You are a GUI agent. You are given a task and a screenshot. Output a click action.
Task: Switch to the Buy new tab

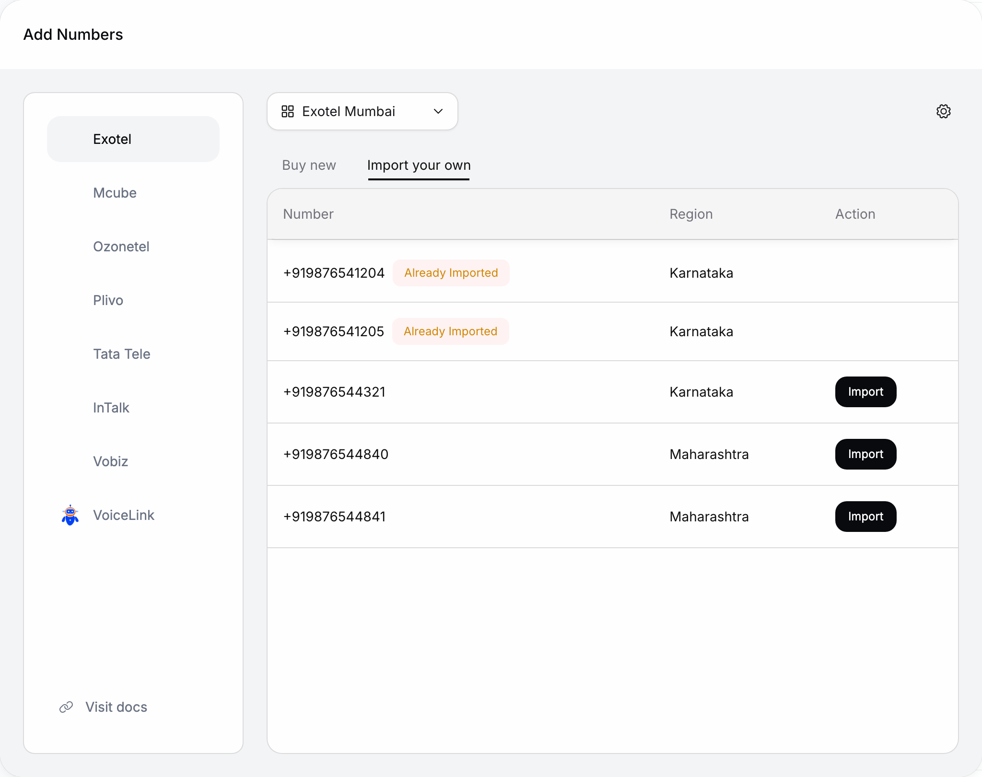point(309,165)
